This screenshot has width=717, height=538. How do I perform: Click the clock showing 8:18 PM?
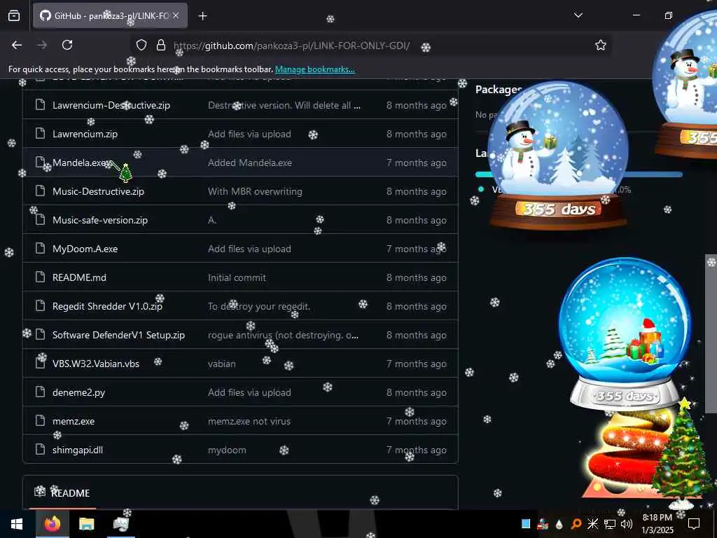click(x=657, y=524)
